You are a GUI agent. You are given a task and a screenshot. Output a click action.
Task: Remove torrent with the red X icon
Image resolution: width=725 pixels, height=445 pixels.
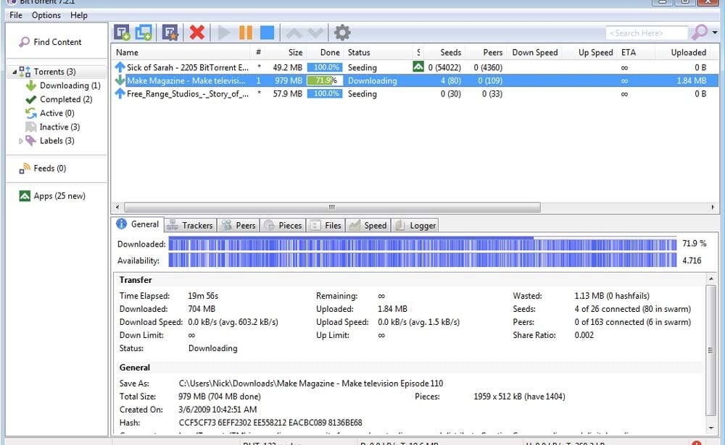pyautogui.click(x=197, y=33)
